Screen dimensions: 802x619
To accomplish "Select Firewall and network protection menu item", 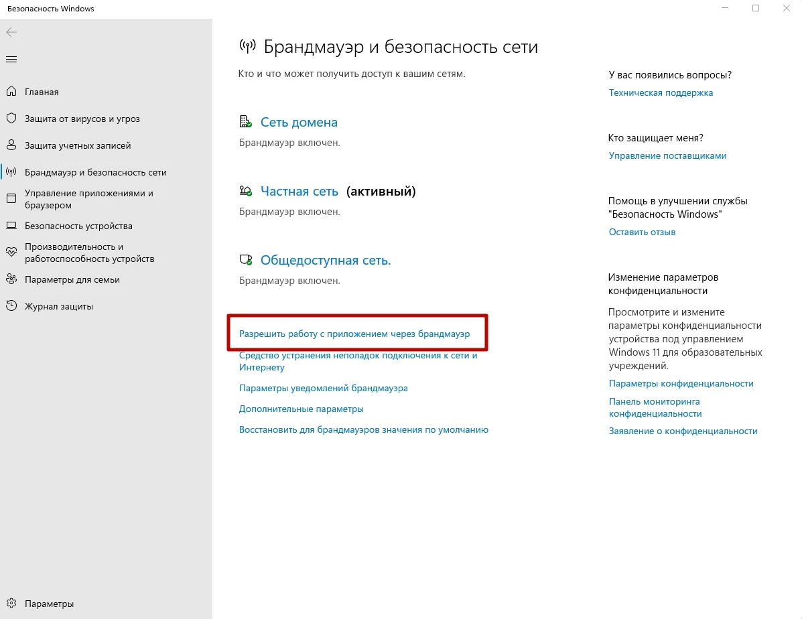I will [95, 172].
